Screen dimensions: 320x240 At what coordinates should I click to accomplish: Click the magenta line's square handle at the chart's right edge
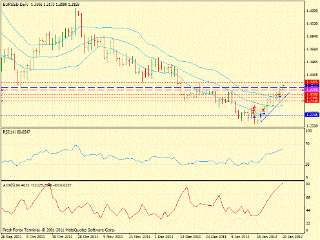point(303,90)
